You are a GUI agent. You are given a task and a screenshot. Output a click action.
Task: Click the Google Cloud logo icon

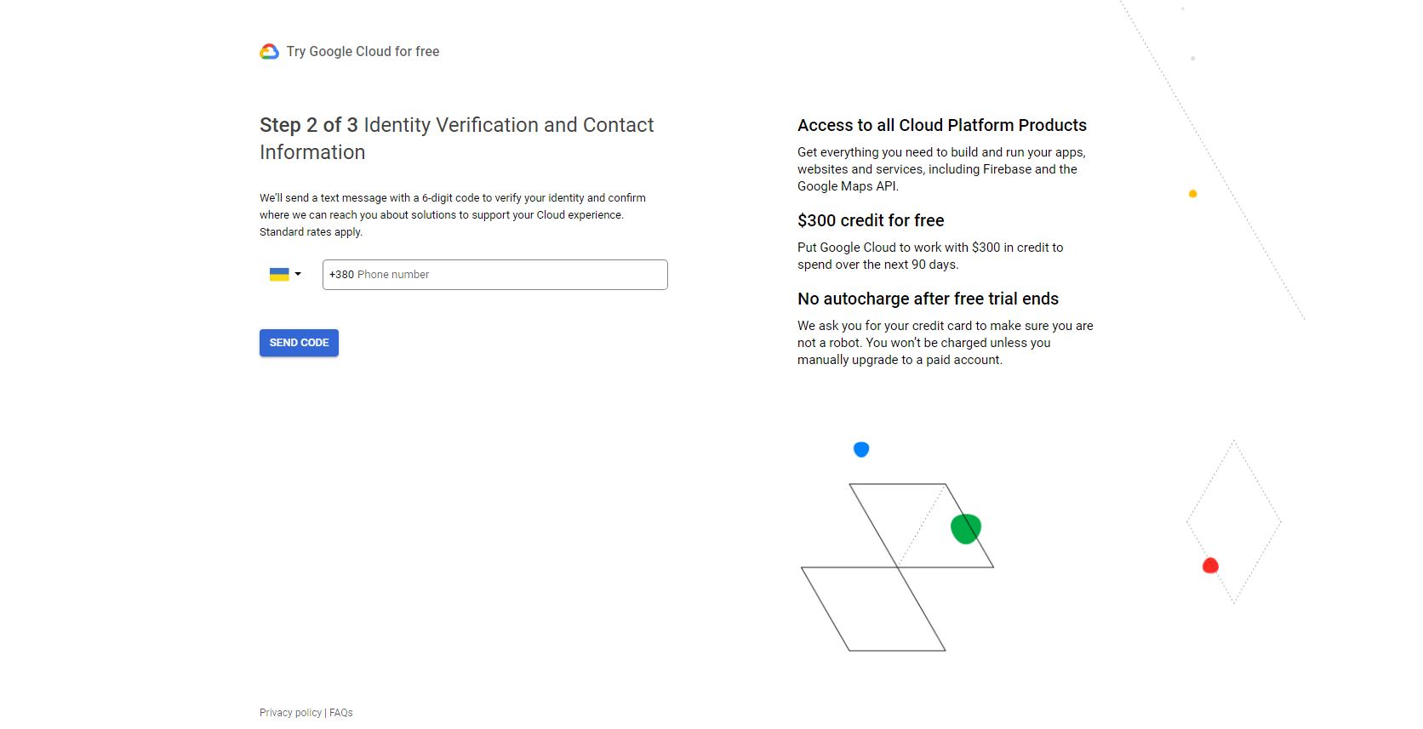(x=269, y=52)
